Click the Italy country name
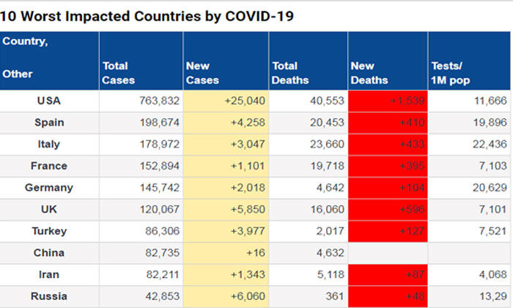The width and height of the screenshot is (513, 308). 49,144
